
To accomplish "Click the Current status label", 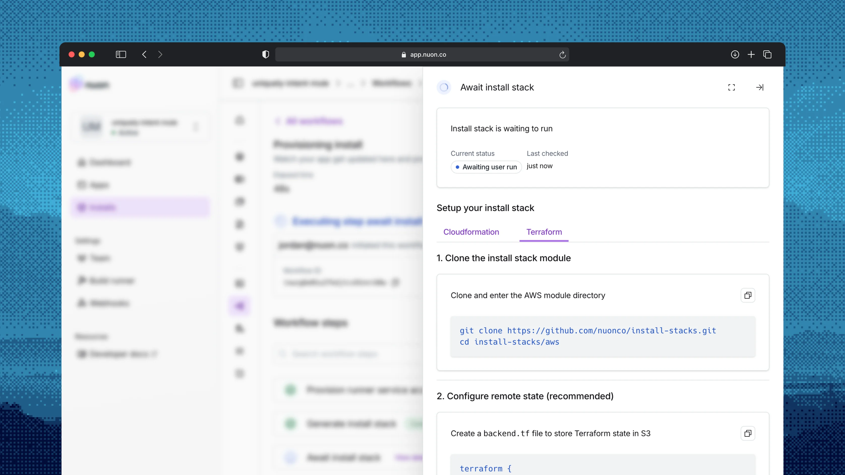I will tap(472, 153).
